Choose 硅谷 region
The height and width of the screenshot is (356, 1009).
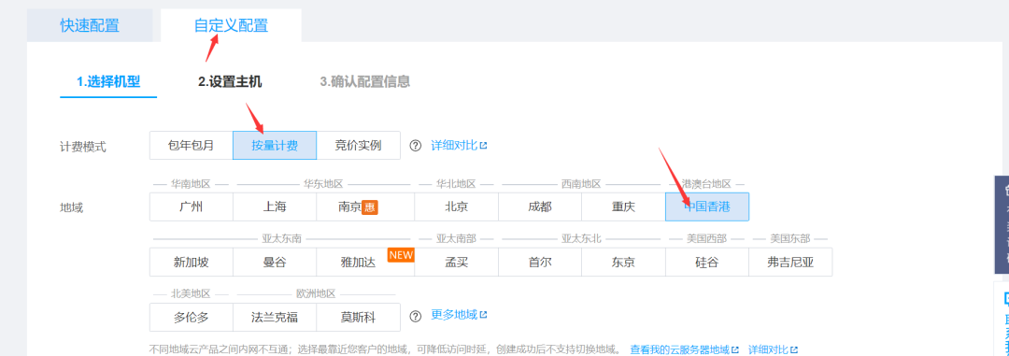tap(707, 262)
